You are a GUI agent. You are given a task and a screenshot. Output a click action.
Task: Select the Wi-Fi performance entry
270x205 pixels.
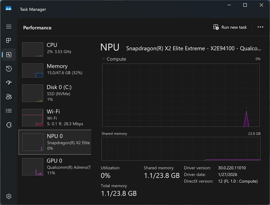click(55, 118)
